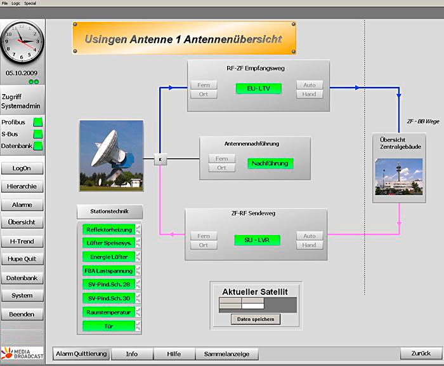This screenshot has width=444, height=366.
Task: Open the File menu
Action: click(5, 3)
